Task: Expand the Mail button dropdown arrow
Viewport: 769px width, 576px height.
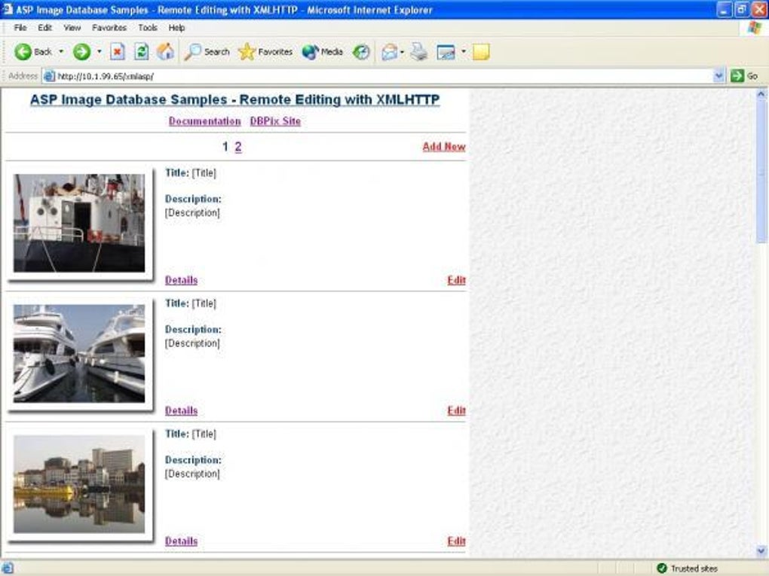Action: coord(402,51)
